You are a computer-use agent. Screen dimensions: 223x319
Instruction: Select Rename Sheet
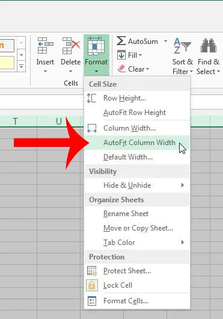pos(137,214)
